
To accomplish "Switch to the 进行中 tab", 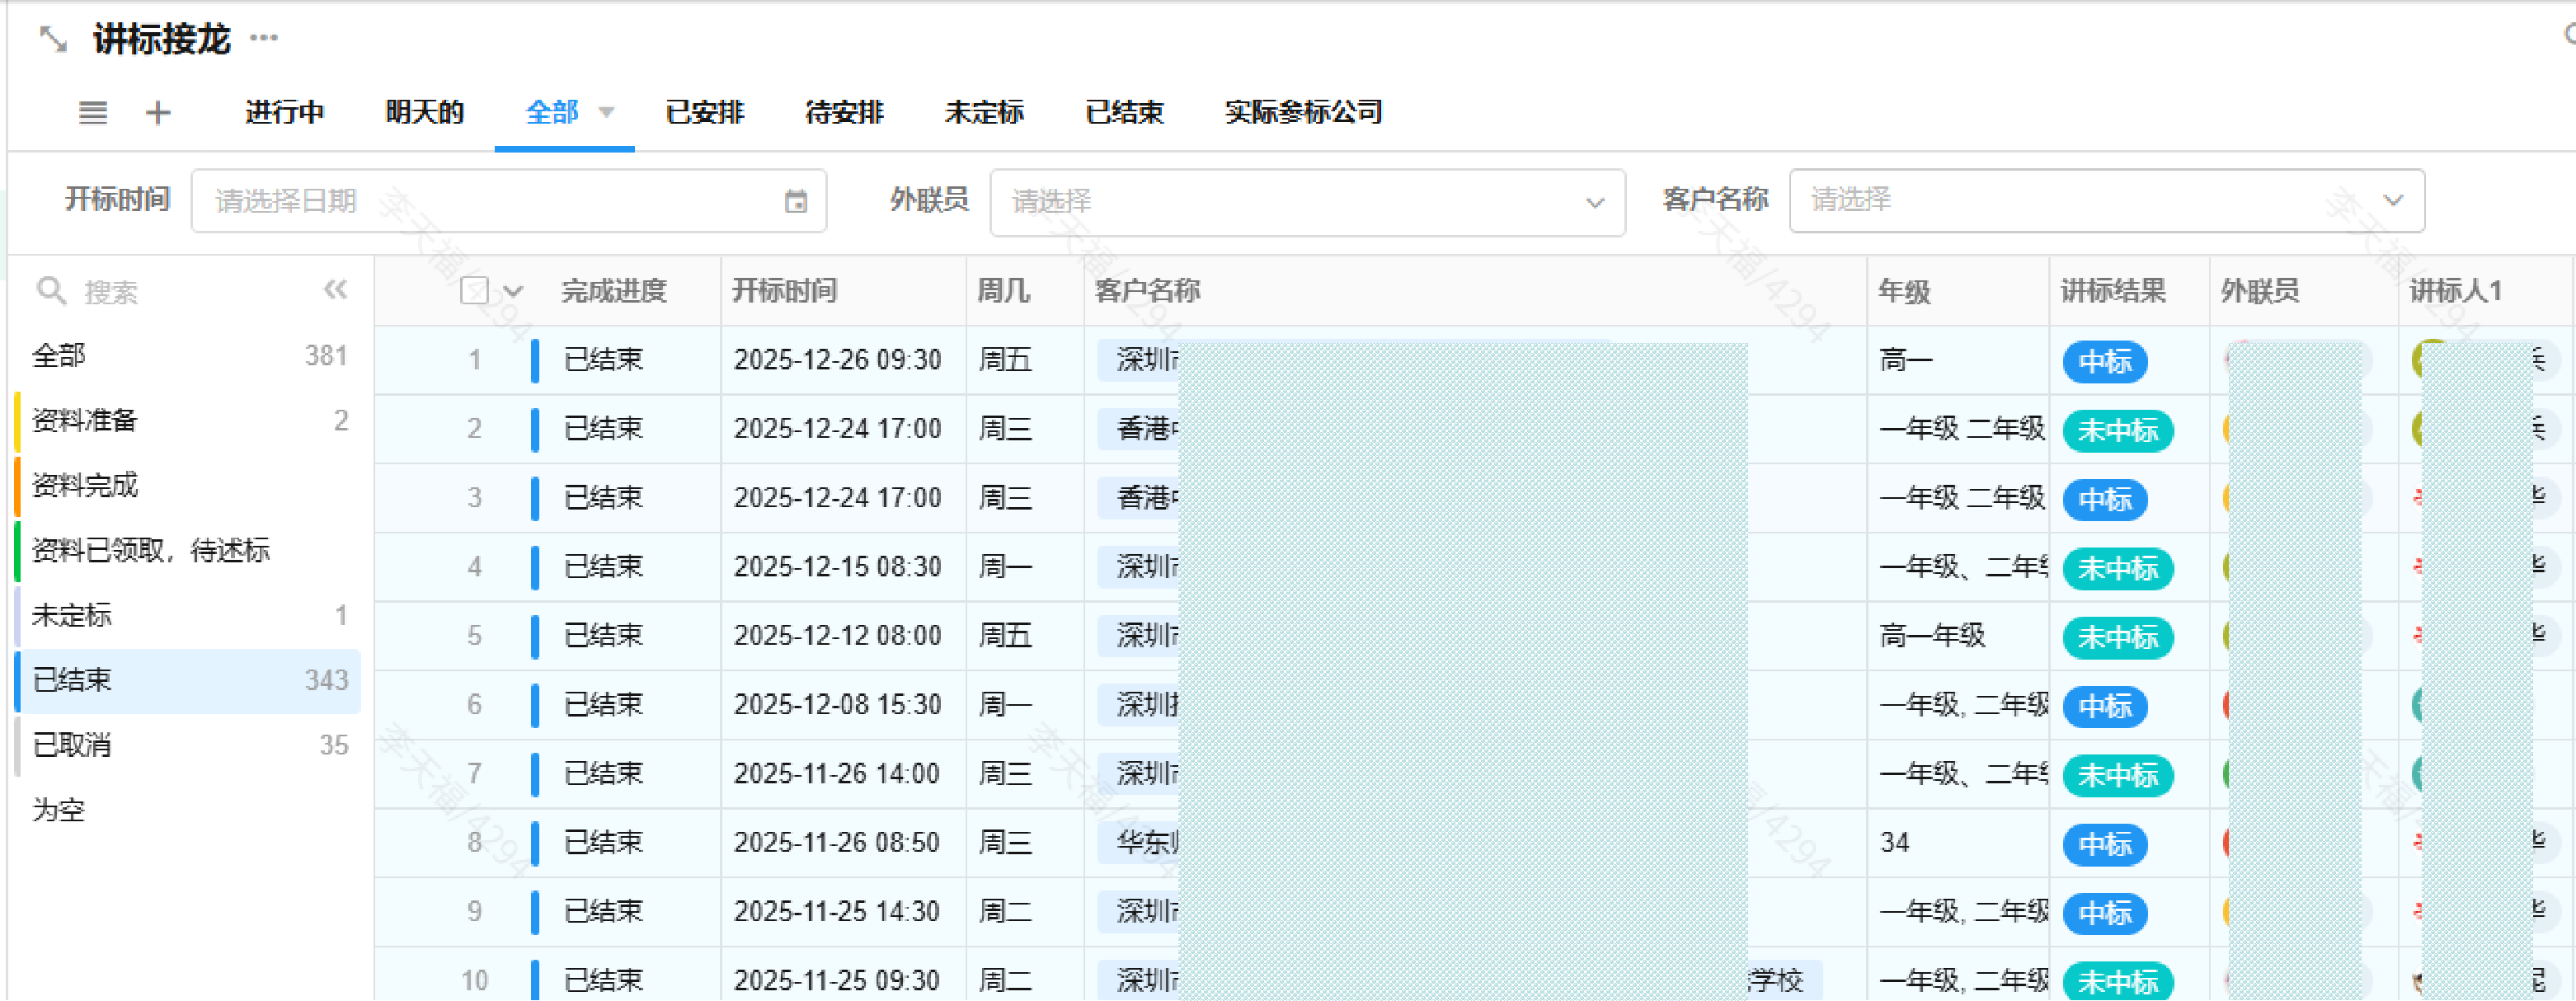I will (284, 112).
